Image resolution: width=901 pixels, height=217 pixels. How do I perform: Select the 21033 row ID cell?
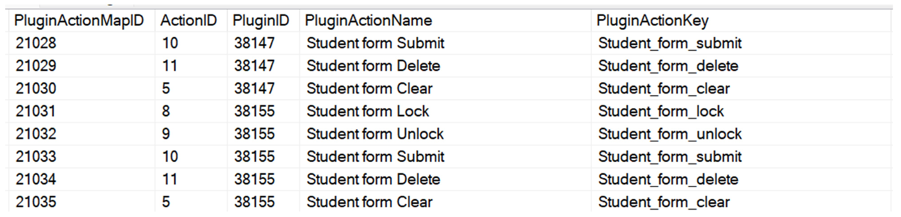pos(36,157)
